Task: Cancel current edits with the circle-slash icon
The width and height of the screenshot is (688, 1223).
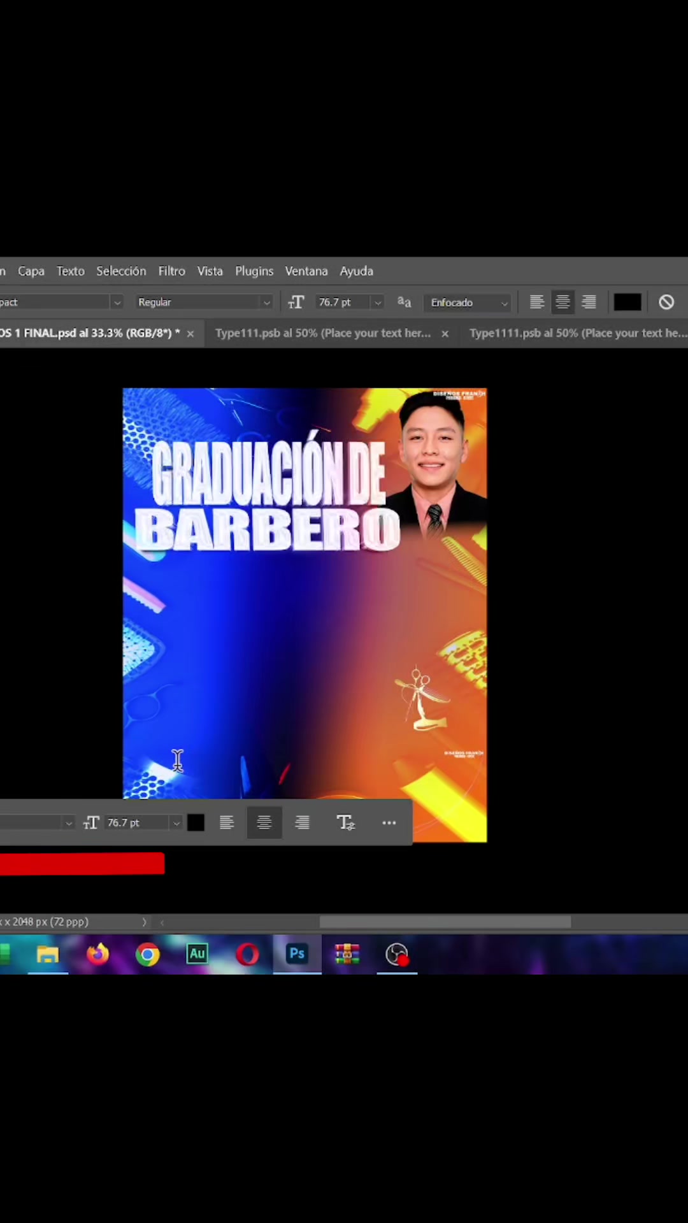Action: pos(666,303)
